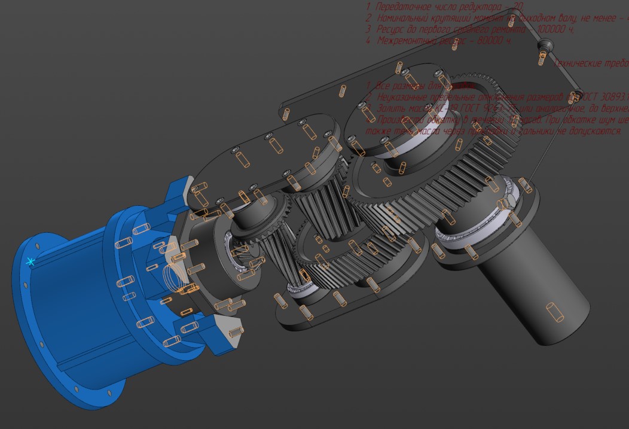Select note 'Номинальный крутящий момент' line
629x429 pixels.
tap(496, 18)
